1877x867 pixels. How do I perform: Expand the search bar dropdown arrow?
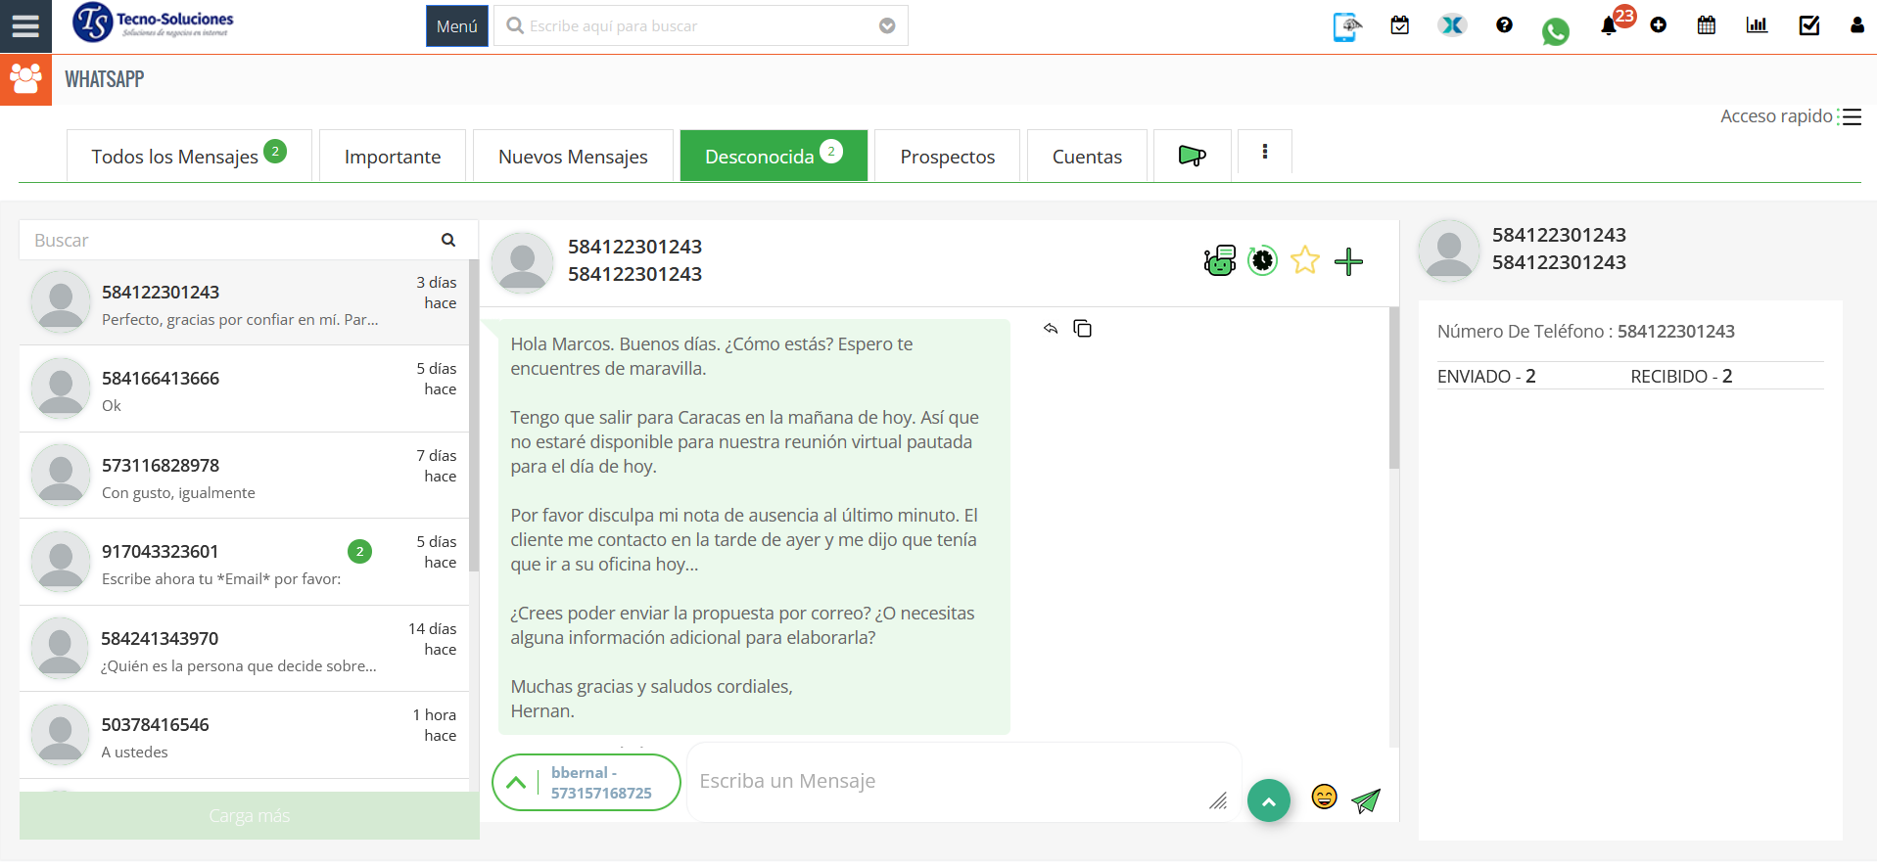click(x=887, y=26)
